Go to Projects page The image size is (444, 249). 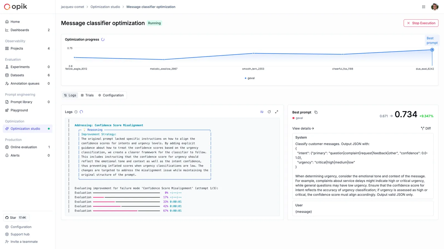[x=27, y=48]
